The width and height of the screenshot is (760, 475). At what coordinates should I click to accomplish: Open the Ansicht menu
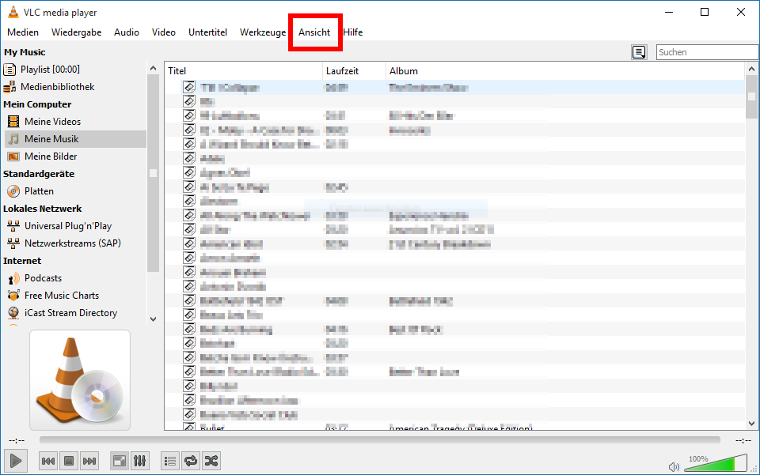[x=314, y=32]
